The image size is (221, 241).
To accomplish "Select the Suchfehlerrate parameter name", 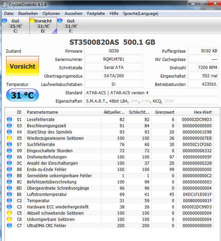I will 41,144.
